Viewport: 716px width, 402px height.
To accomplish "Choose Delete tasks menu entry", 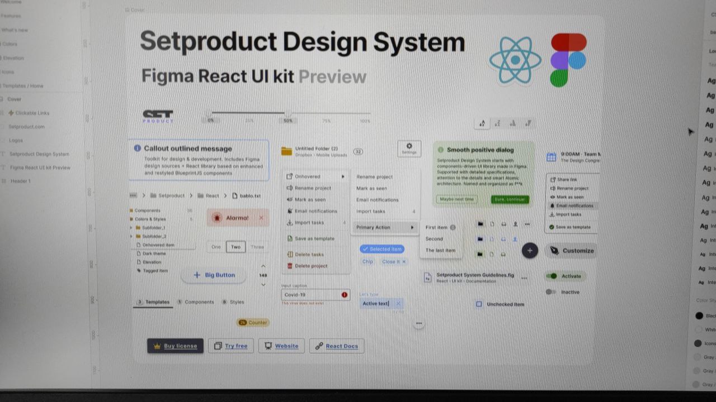I will (317, 255).
